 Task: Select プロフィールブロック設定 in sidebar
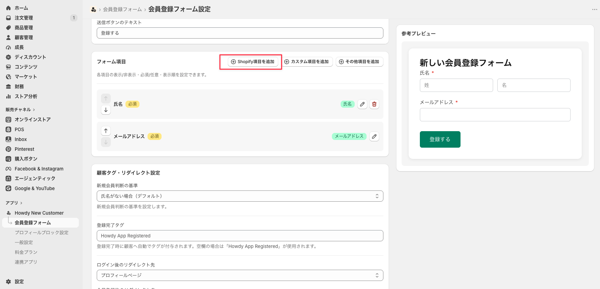41,233
